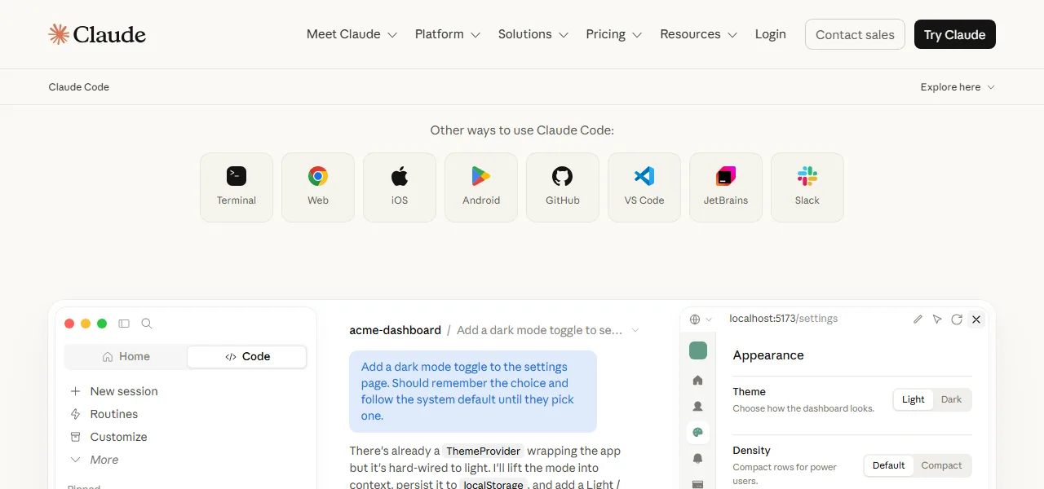Screen dimensions: 1044x489
Task: Click the 'Appearance' heading text
Action: [768, 355]
